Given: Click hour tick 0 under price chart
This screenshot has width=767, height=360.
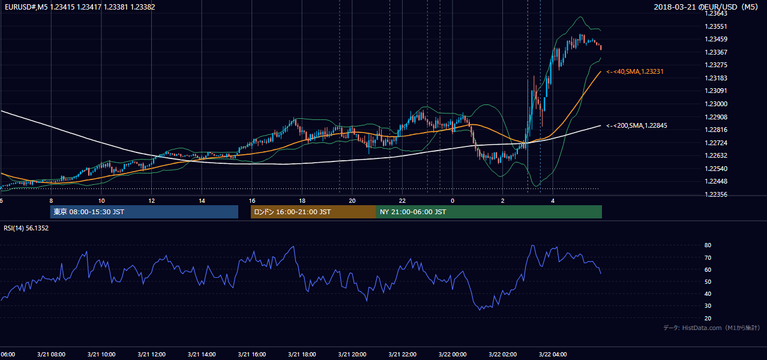Looking at the screenshot, I should [x=453, y=200].
